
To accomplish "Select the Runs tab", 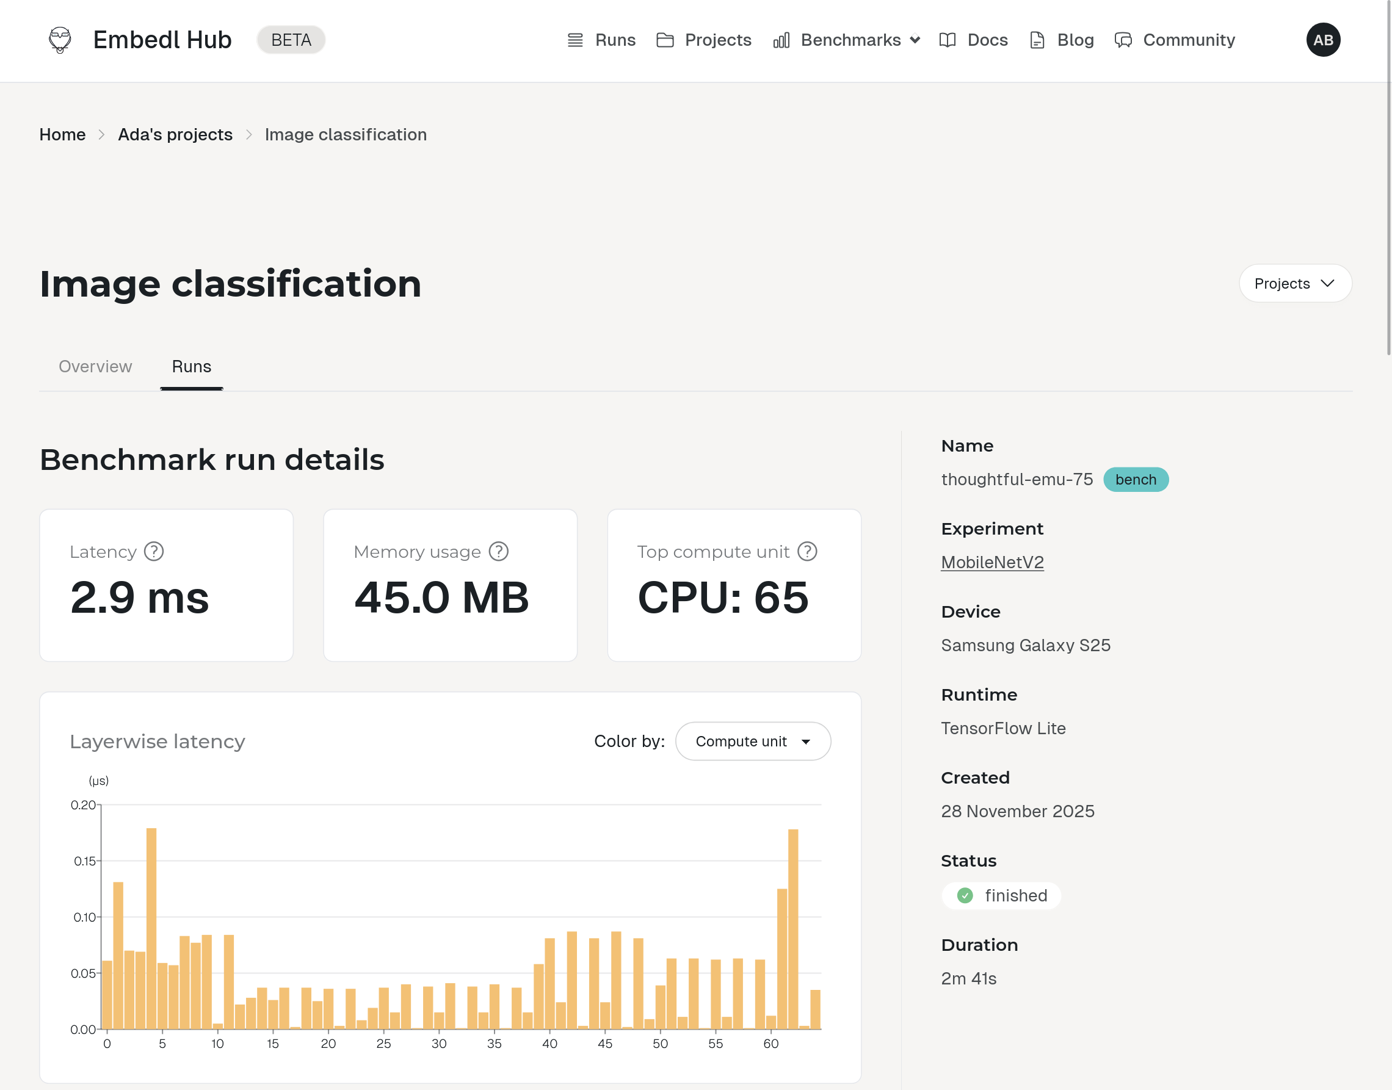I will coord(192,366).
